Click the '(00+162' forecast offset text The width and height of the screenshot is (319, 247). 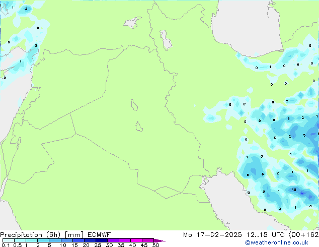(303, 235)
